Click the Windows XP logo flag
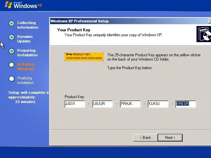The image size is (211, 158). [8, 5]
